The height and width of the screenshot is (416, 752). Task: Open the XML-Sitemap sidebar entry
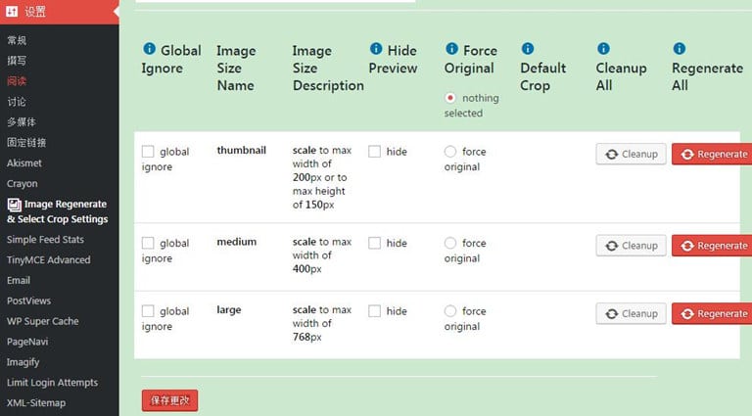pyautogui.click(x=36, y=402)
